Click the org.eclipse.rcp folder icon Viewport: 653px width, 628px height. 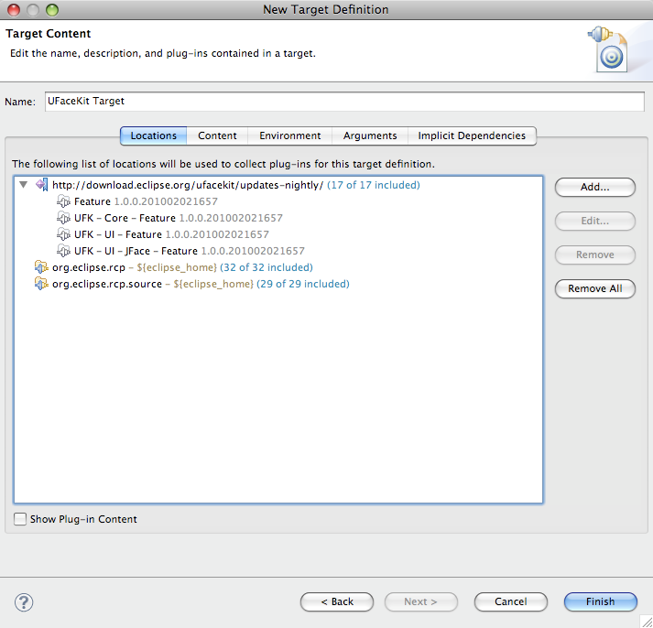pos(41,267)
